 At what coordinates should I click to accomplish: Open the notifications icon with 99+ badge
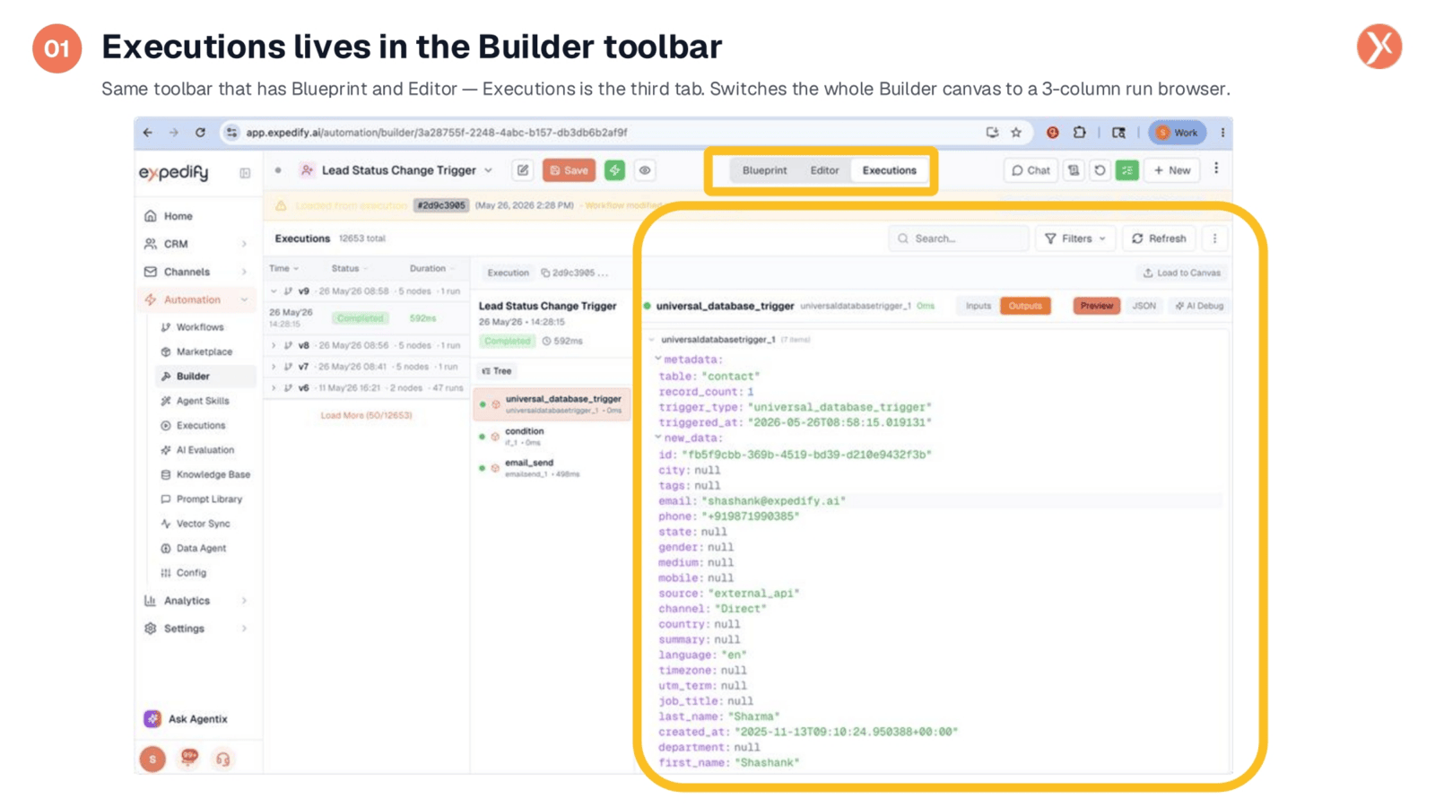[188, 759]
